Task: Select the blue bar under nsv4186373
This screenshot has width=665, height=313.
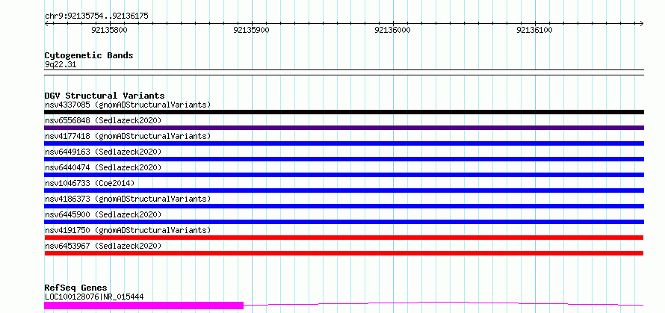Action: pyautogui.click(x=344, y=206)
